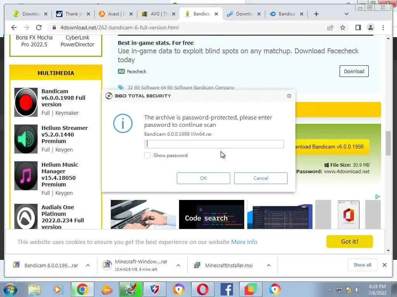Open the Office logo ad thumbnail
The width and height of the screenshot is (397, 297).
click(349, 215)
